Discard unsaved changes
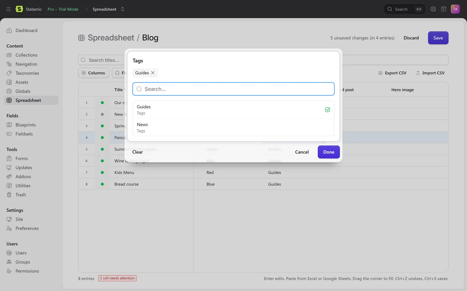The width and height of the screenshot is (467, 291). 411,38
